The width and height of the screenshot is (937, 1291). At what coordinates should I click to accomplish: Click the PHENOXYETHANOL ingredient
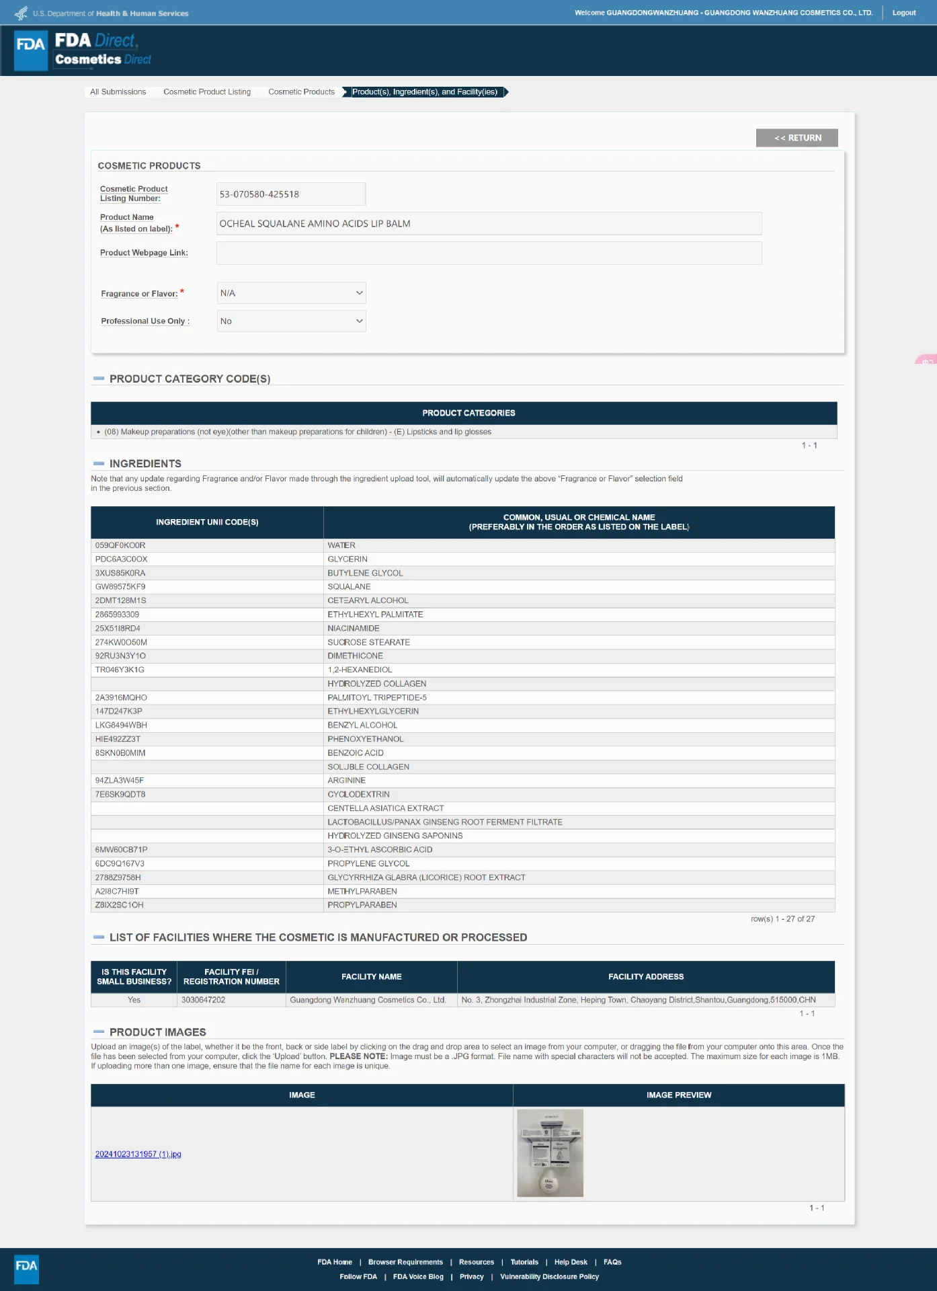pos(366,739)
